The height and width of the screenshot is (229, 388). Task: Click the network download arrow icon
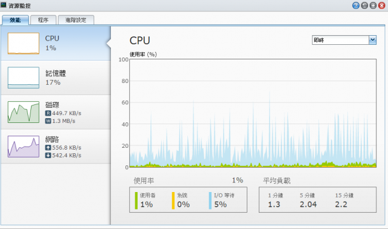[48, 155]
